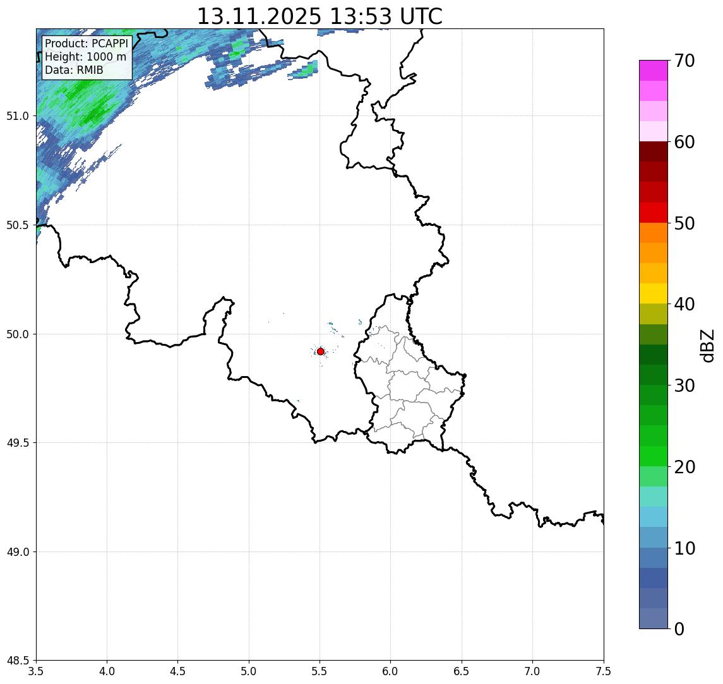Click the longitude axis label 3.5
Image resolution: width=723 pixels, height=684 pixels.
click(36, 671)
